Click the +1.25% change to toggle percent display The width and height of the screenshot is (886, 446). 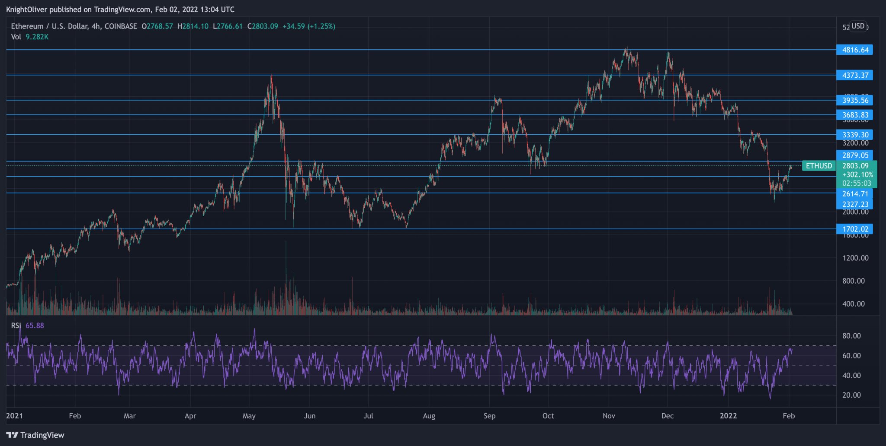321,26
